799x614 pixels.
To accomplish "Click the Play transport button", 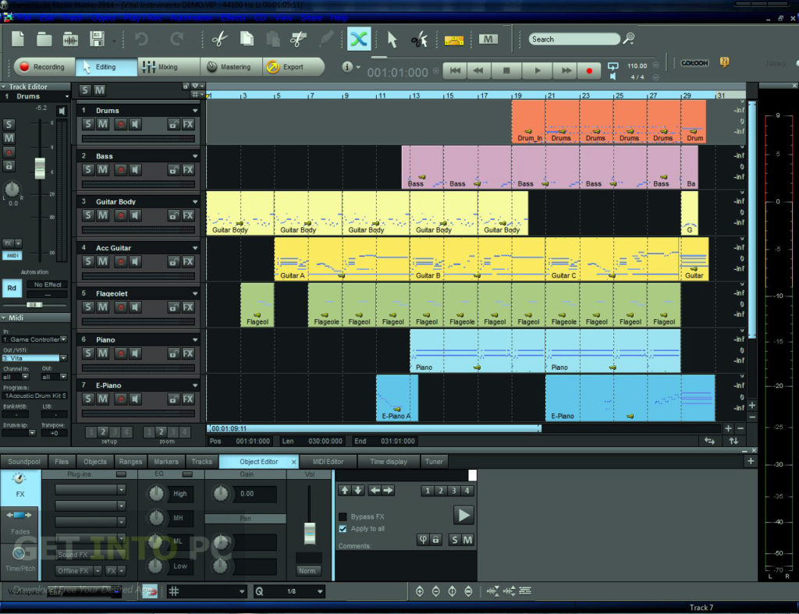I will (537, 71).
